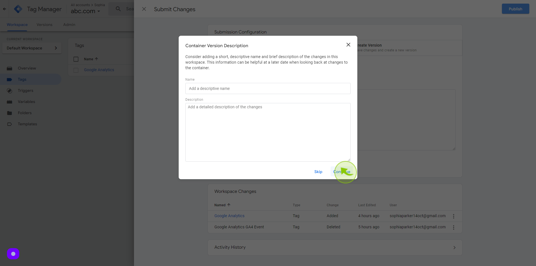Switch to the Admin tab

pyautogui.click(x=69, y=25)
